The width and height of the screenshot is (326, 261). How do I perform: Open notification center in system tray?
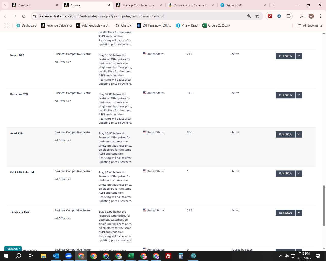(318, 256)
